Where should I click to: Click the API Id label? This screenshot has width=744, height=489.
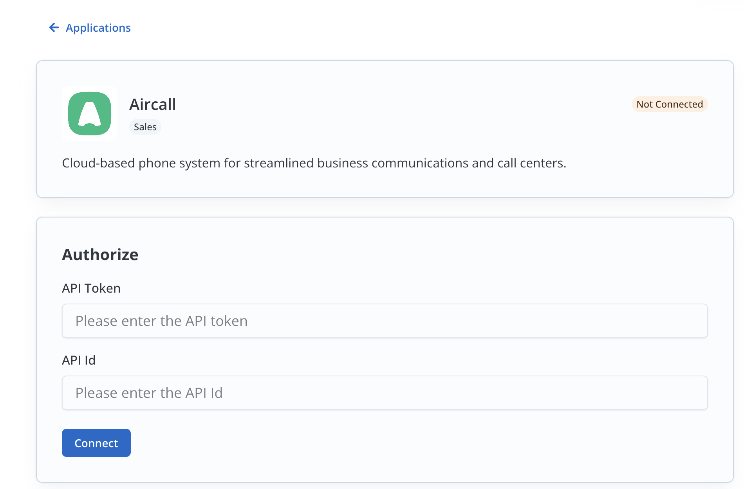[x=79, y=360]
